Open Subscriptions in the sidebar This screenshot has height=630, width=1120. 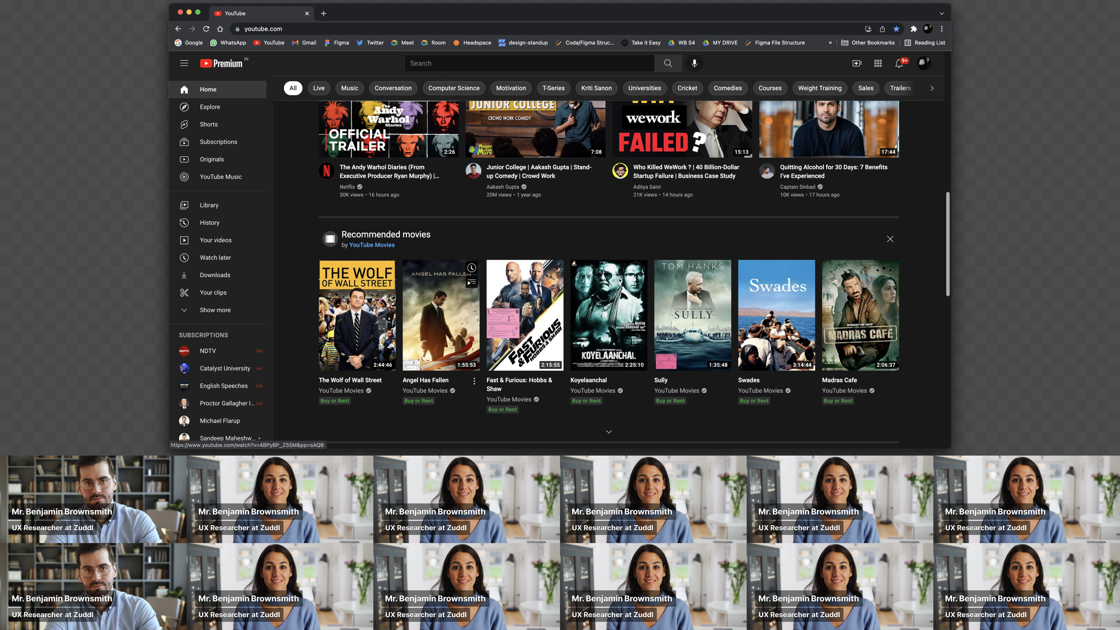tap(218, 142)
